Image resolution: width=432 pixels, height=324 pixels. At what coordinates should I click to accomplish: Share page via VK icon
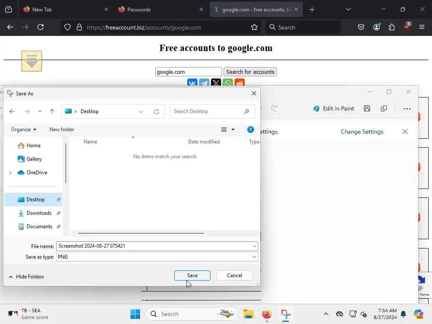192,82
